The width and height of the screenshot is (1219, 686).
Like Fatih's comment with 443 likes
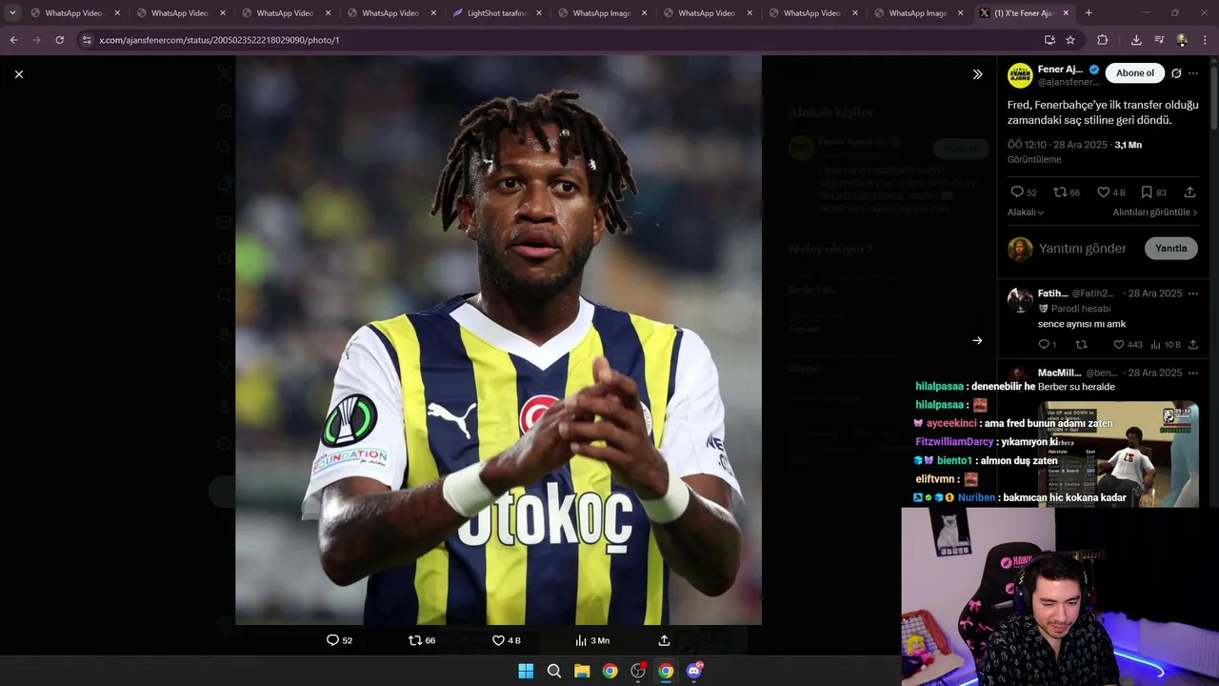1128,345
